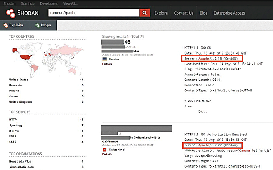Open the Blog link
The width and height of the screenshot is (273, 170).
point(203,13)
